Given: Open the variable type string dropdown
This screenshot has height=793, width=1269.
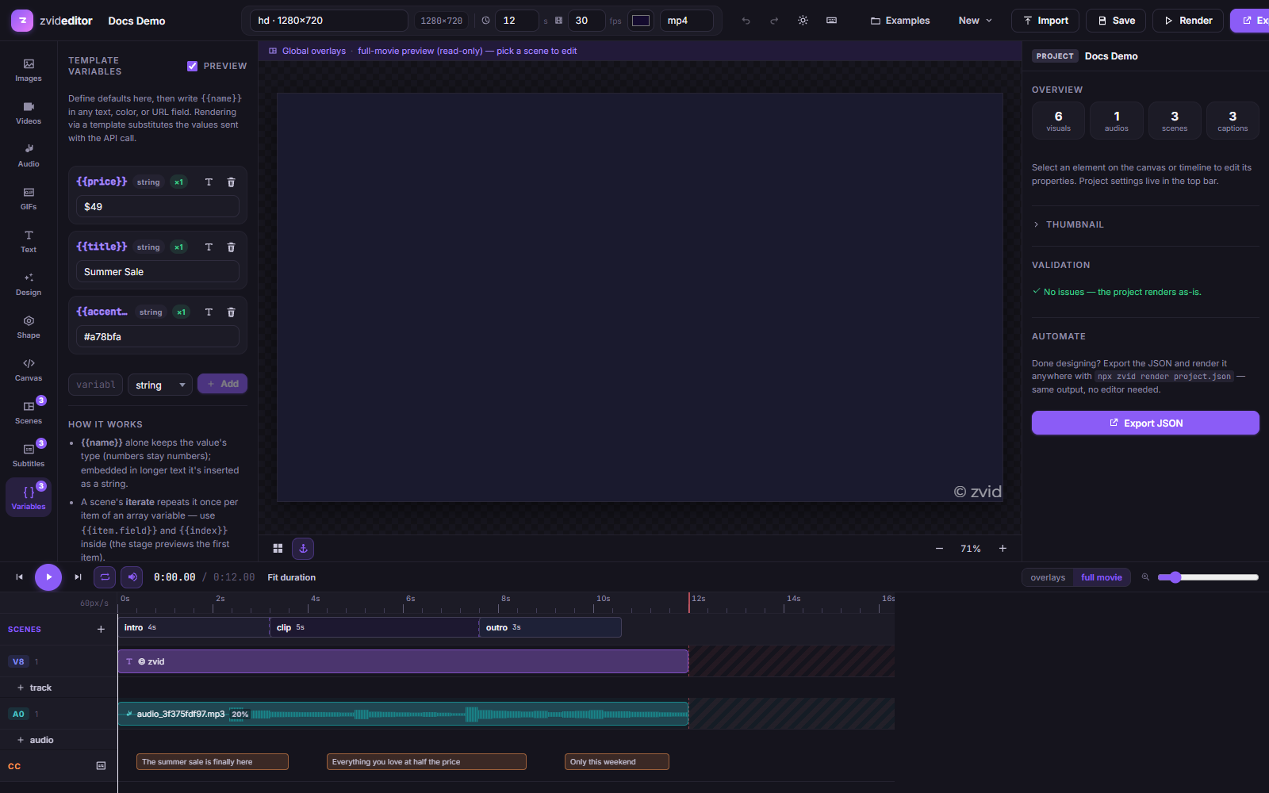Looking at the screenshot, I should 160,385.
